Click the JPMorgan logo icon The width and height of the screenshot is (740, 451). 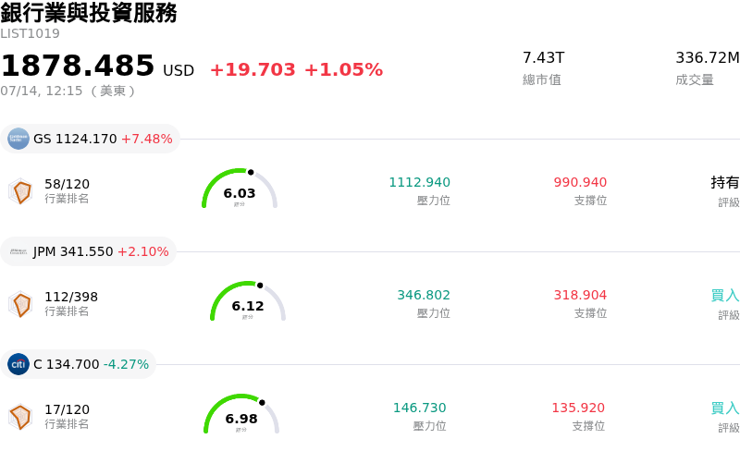18,251
